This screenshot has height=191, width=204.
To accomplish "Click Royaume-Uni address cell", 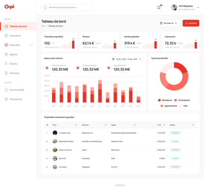I will tap(87, 133).
